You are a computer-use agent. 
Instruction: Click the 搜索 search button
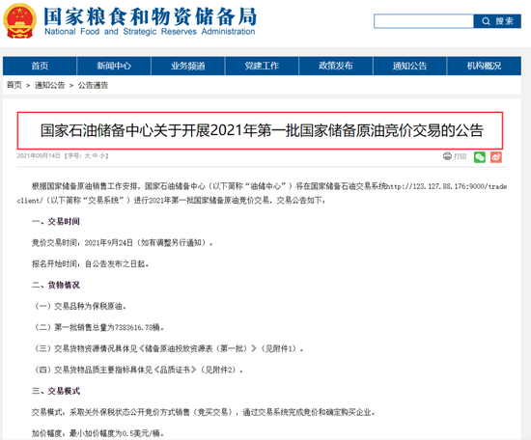[x=497, y=21]
